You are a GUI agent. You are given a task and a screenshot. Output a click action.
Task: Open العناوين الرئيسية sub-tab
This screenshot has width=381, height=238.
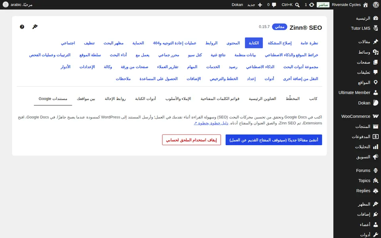tap(262, 99)
